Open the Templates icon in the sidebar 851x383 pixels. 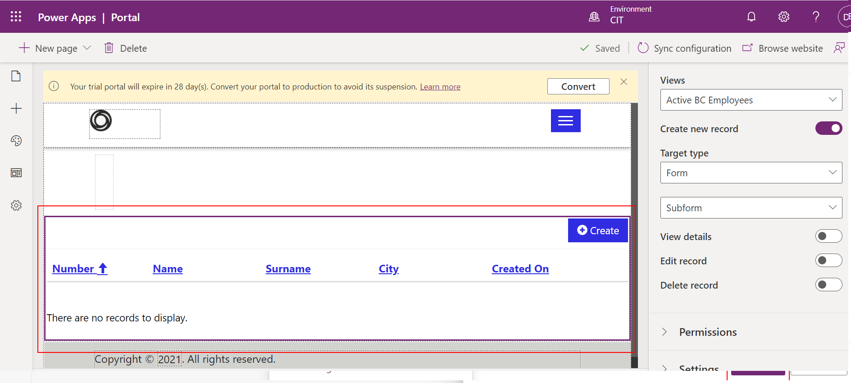coord(16,173)
